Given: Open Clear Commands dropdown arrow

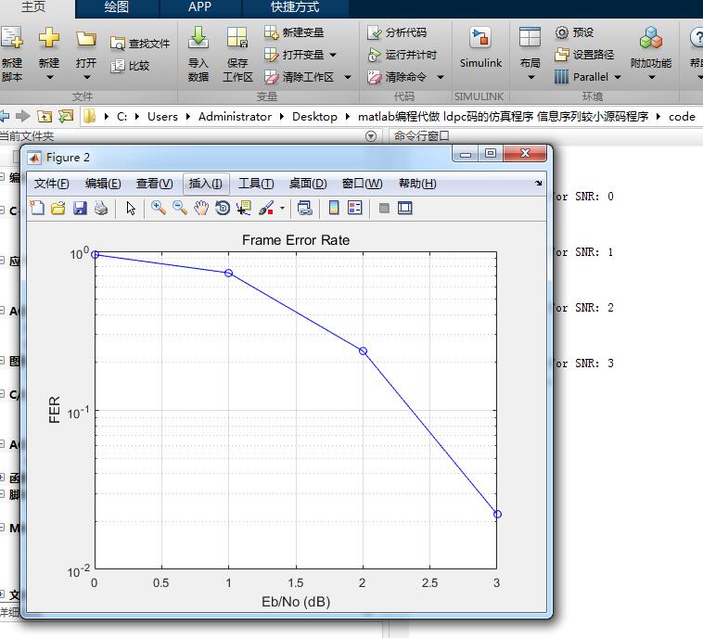Looking at the screenshot, I should (x=441, y=78).
